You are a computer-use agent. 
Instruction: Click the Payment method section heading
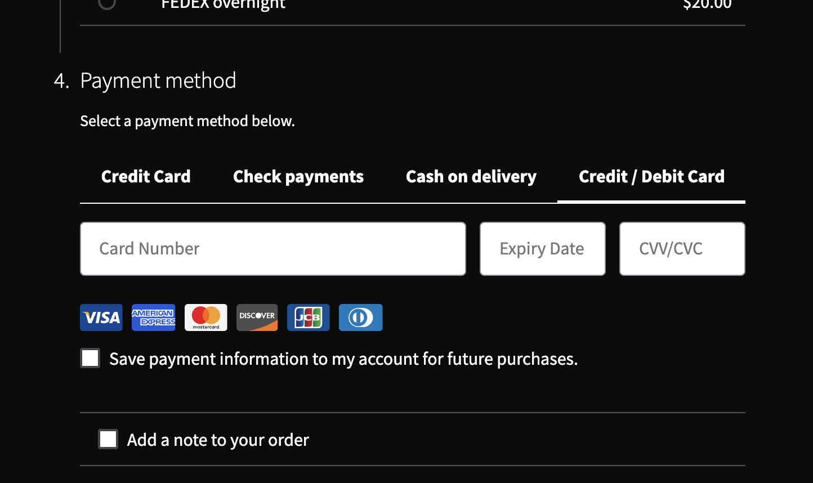[158, 80]
